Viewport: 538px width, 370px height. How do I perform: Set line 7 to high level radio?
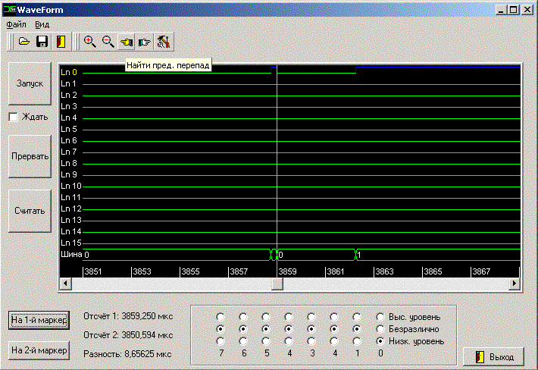point(221,317)
